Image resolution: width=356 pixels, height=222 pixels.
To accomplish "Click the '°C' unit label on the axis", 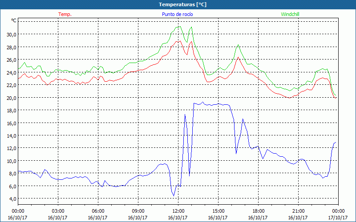I will [14, 20].
